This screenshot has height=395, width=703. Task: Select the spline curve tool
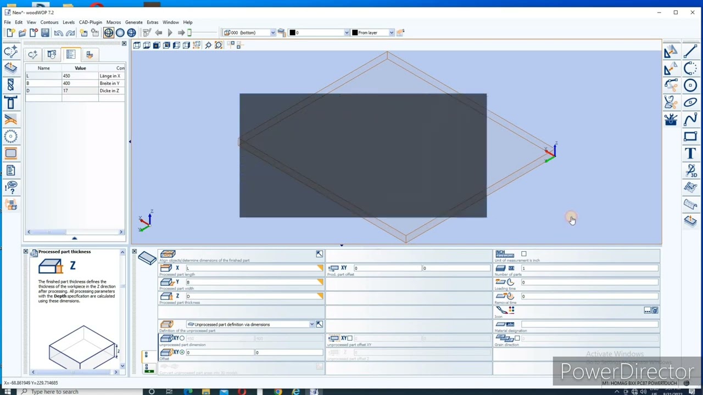pos(690,119)
